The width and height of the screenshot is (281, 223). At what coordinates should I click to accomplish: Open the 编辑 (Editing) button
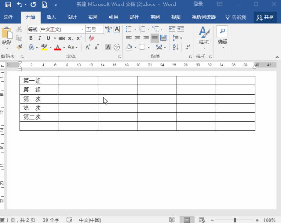(x=223, y=37)
